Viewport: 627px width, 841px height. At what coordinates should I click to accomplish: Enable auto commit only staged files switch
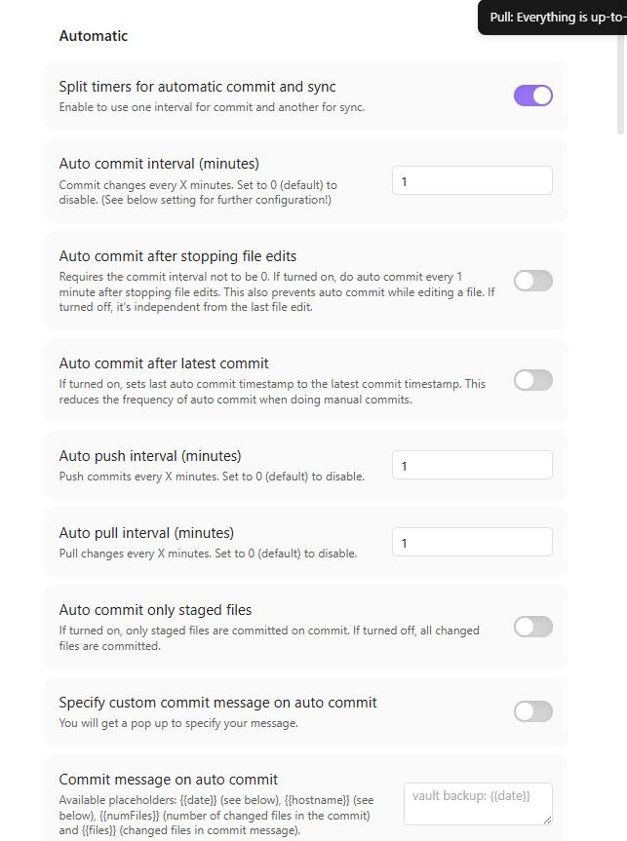532,627
